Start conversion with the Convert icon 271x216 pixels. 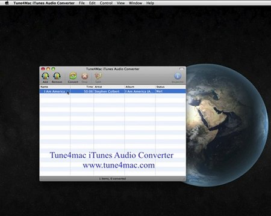coord(73,76)
